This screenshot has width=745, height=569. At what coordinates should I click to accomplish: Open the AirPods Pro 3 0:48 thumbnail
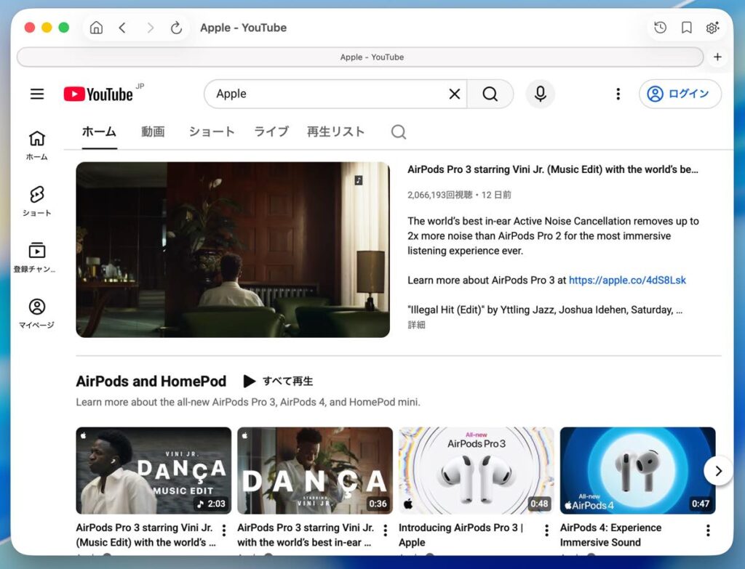tap(476, 470)
